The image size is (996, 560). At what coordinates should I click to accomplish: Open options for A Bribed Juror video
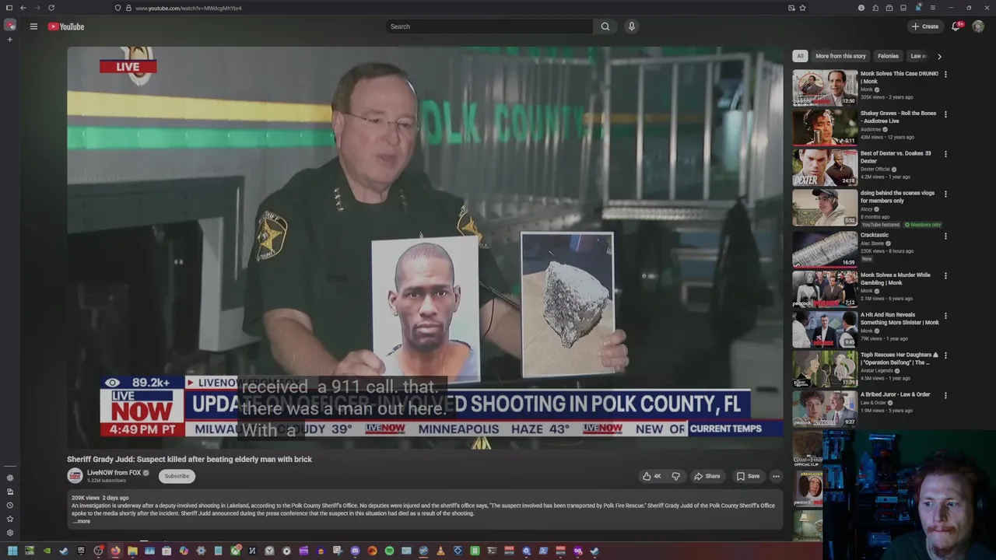click(945, 395)
